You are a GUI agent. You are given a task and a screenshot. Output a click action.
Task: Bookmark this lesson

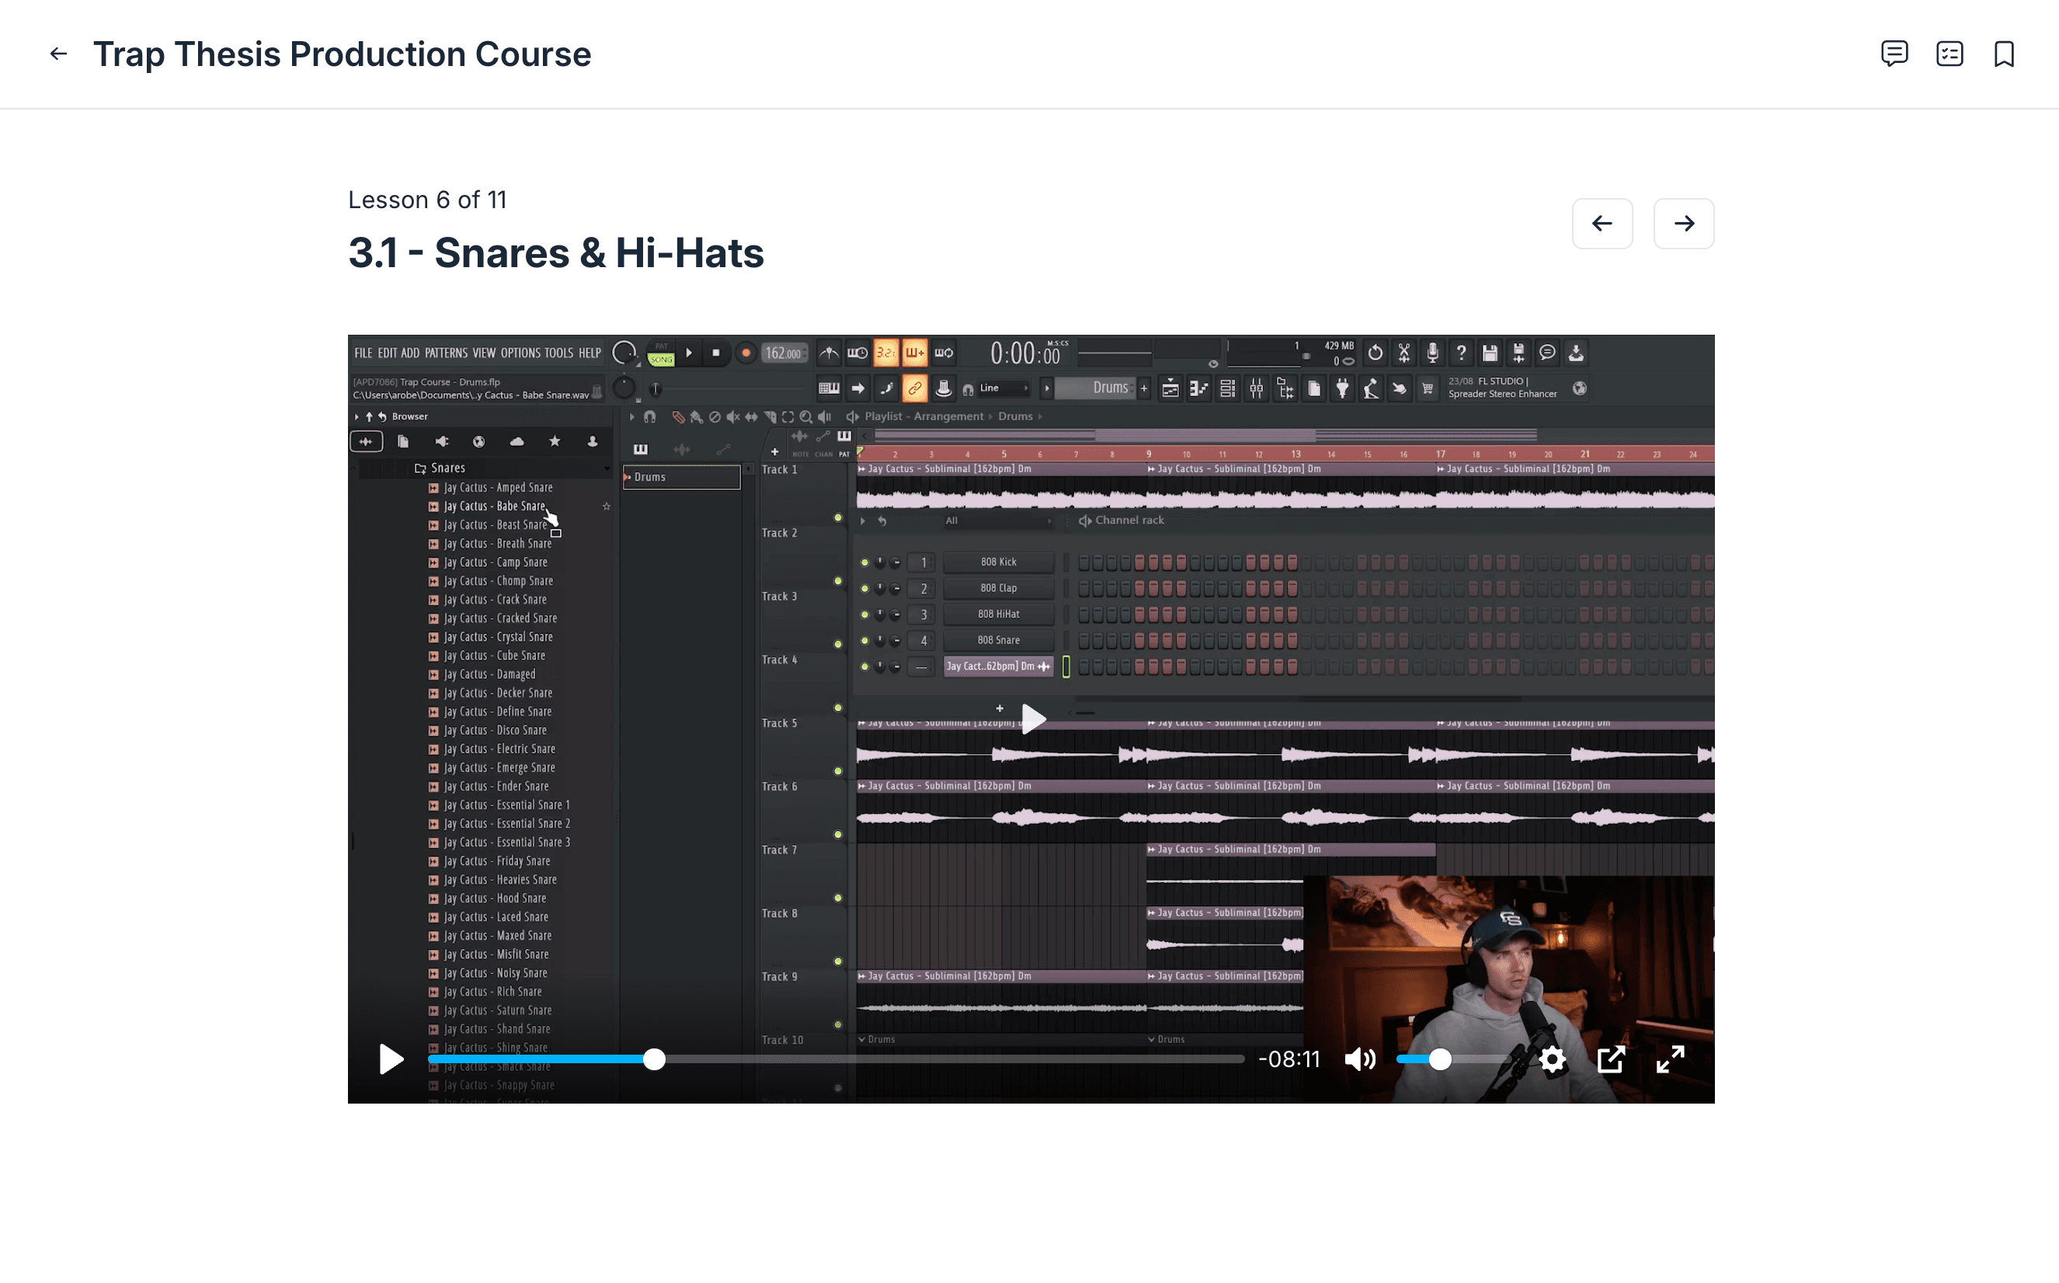coord(2004,54)
